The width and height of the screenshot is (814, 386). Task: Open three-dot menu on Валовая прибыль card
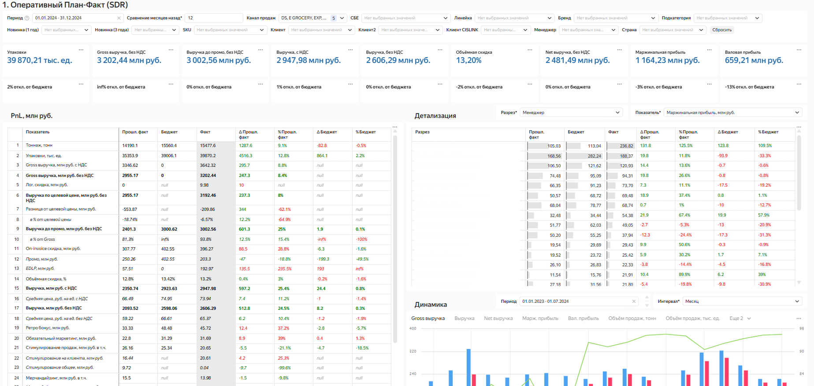coord(799,50)
